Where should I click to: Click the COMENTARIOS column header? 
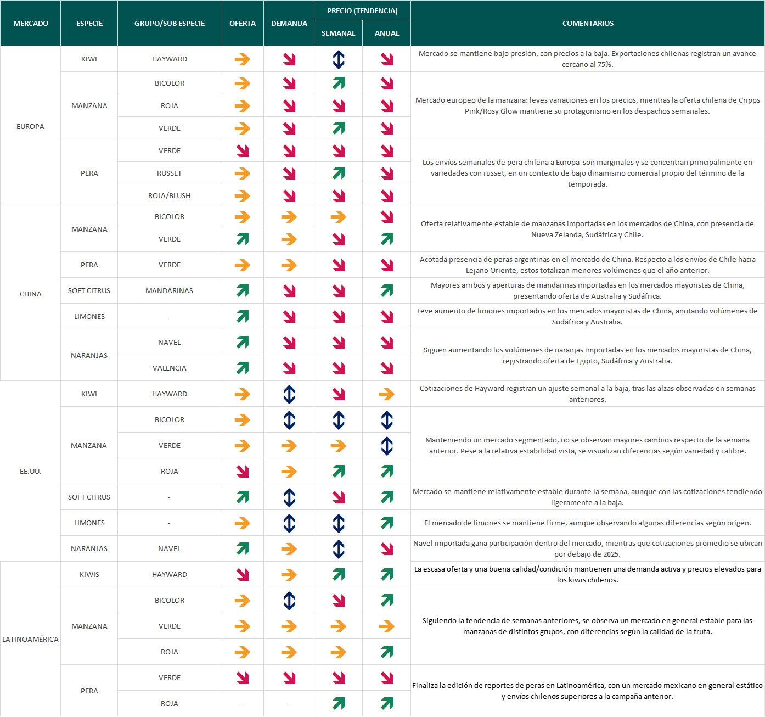pos(588,23)
